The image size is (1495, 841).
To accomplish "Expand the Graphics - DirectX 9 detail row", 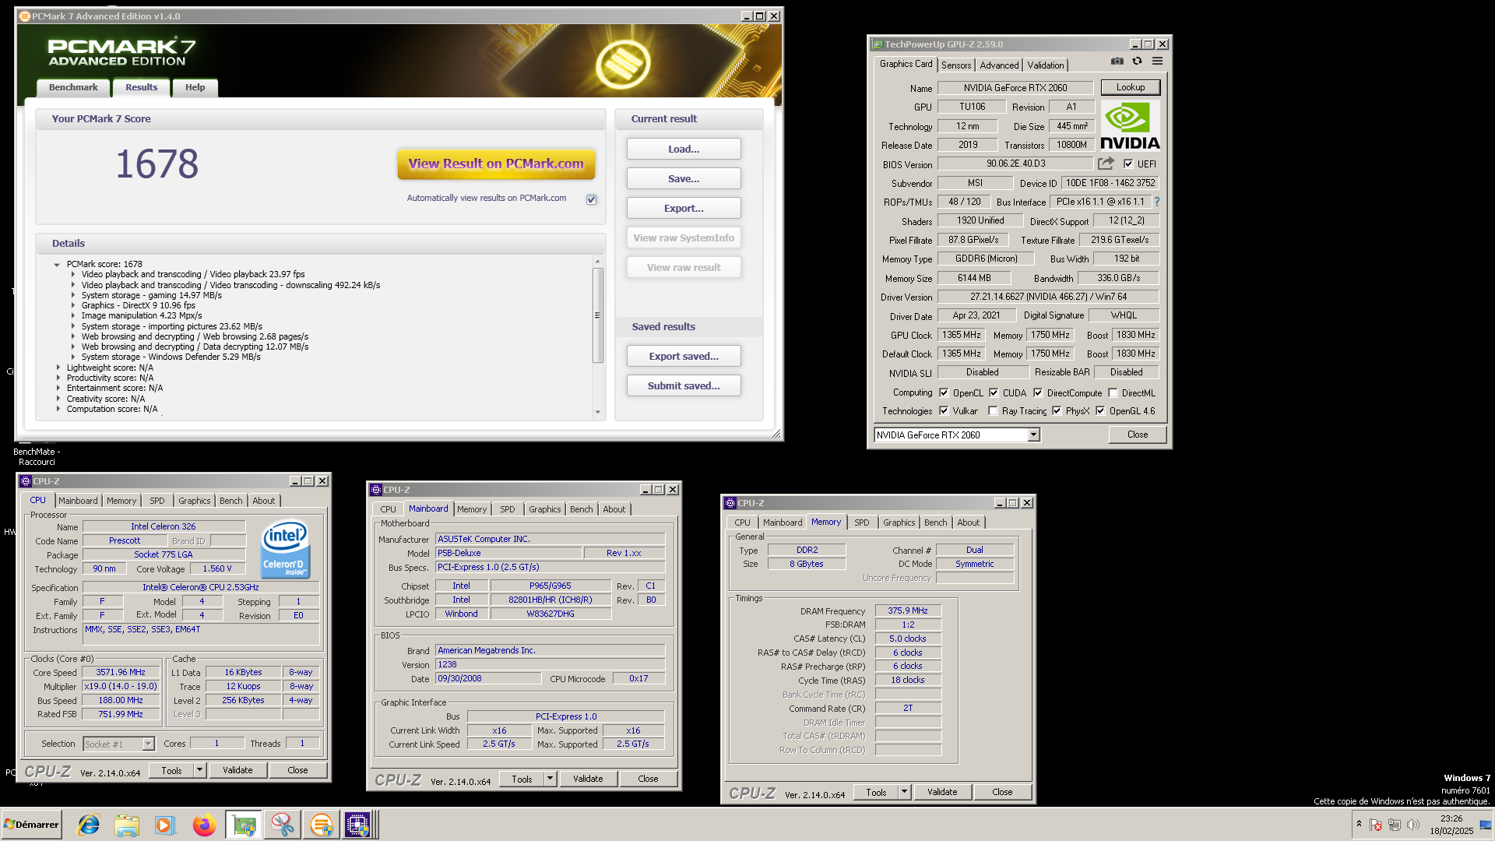I will click(73, 305).
